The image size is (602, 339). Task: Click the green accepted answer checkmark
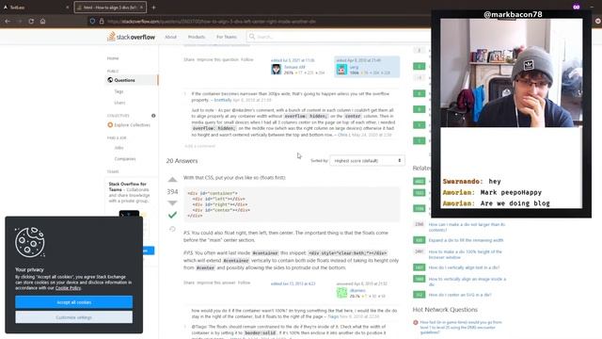coord(172,215)
